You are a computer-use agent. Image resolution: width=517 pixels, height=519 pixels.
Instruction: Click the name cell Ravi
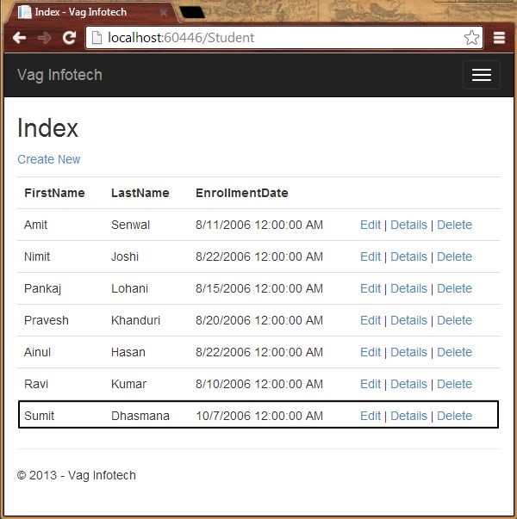pyautogui.click(x=36, y=384)
